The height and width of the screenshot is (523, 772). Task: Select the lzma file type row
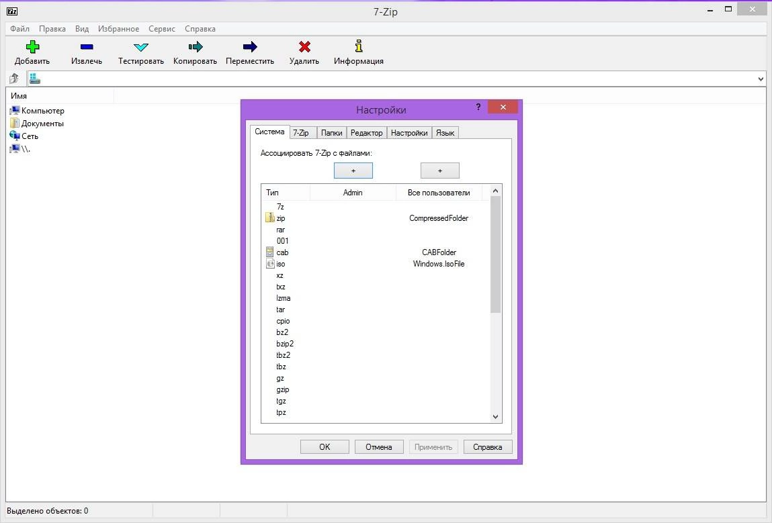click(x=376, y=298)
